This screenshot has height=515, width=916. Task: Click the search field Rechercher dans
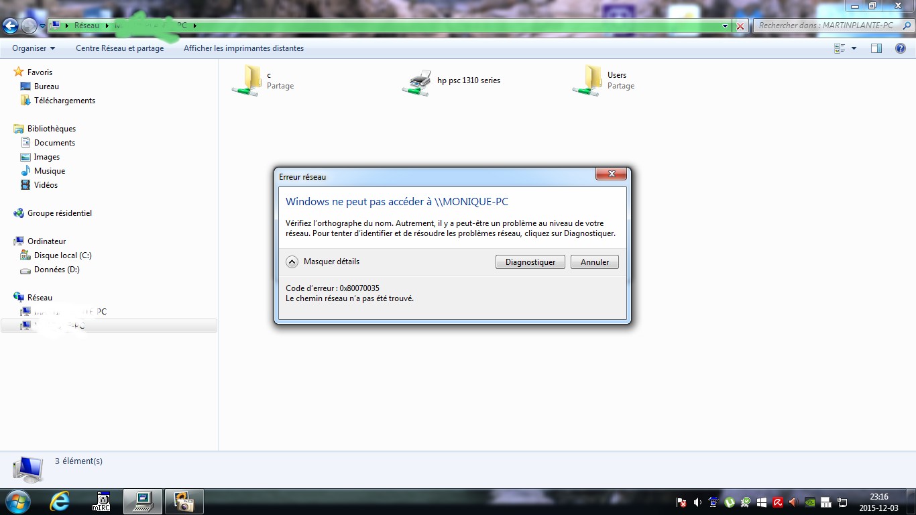826,25
